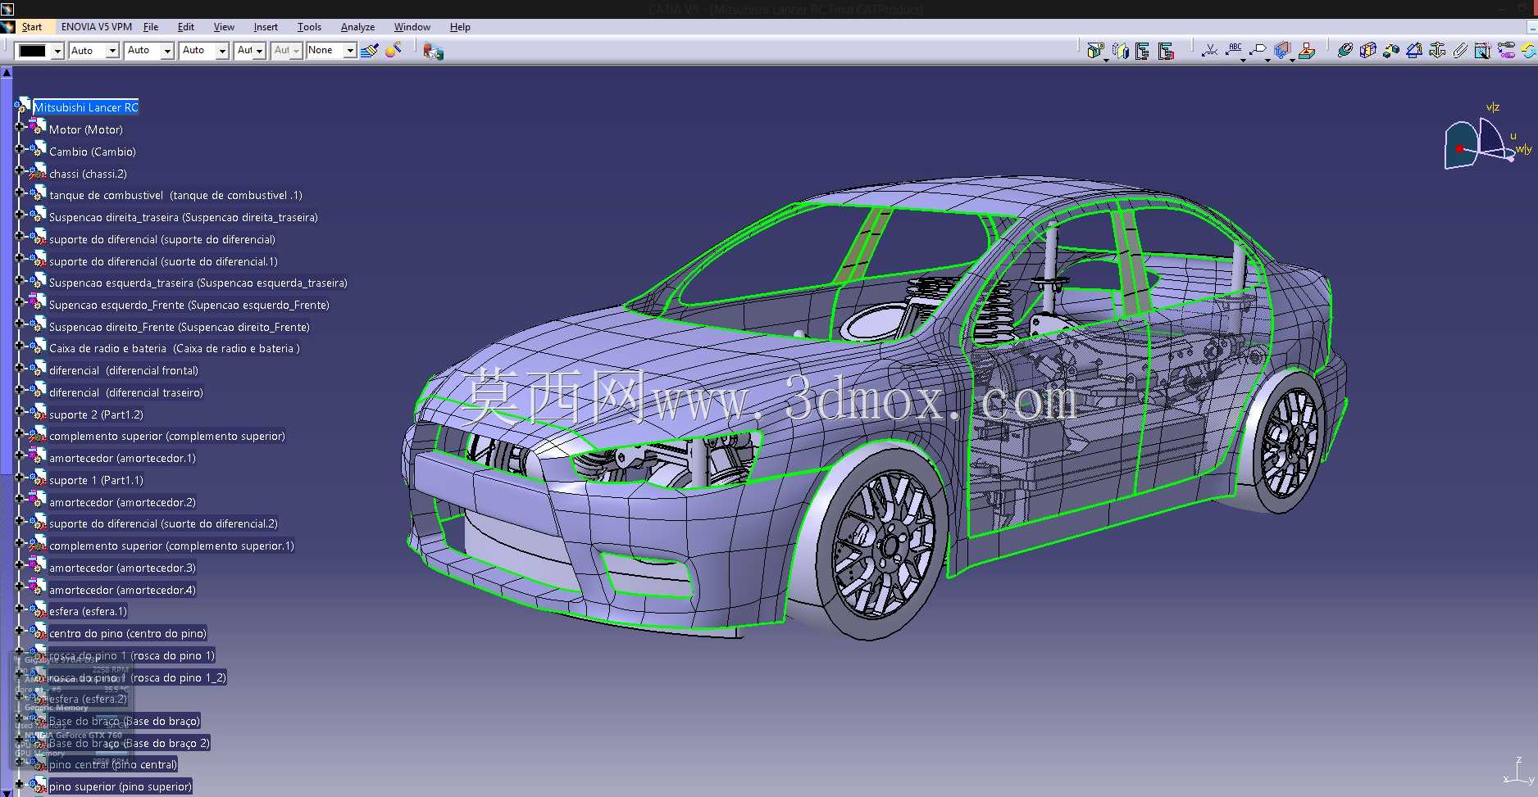
Task: Open the Start menu
Action: (32, 27)
